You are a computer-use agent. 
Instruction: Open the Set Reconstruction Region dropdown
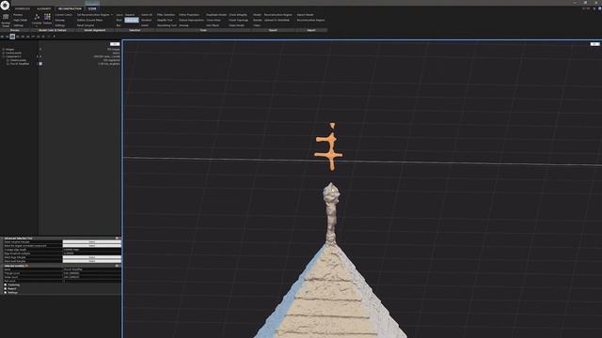[94, 15]
